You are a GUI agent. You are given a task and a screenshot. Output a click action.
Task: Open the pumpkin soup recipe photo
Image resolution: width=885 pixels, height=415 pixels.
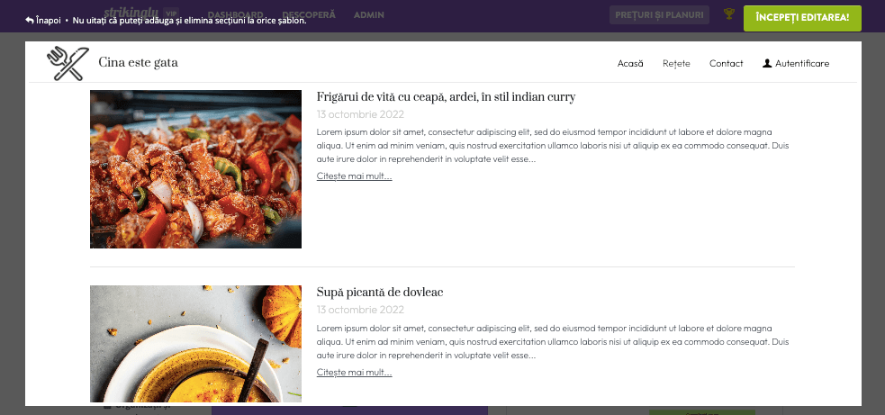point(196,344)
